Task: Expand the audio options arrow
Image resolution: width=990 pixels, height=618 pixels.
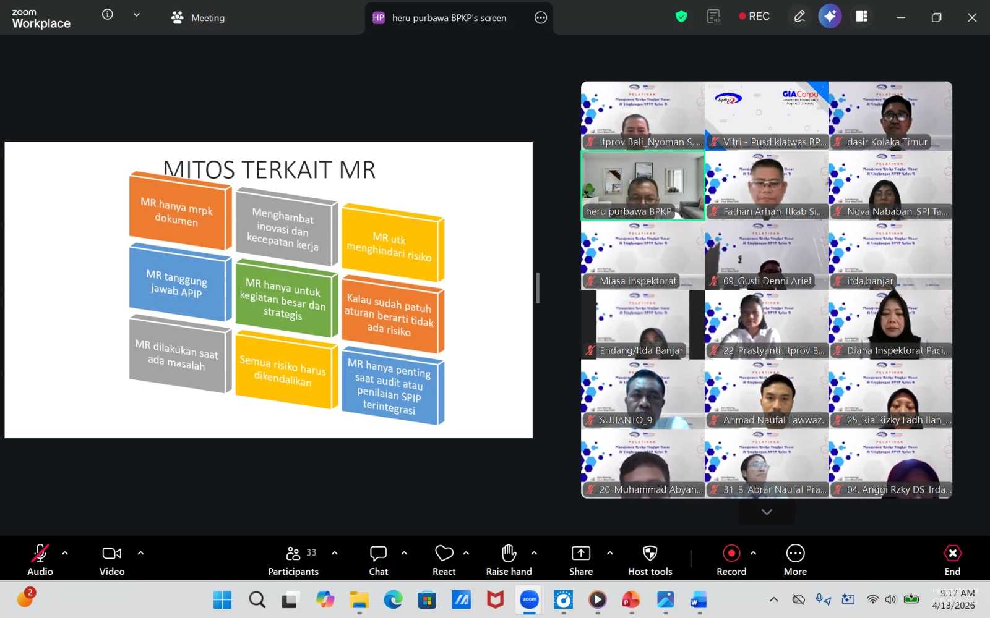Action: (65, 553)
